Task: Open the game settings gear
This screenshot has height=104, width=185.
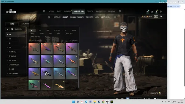Action: (x=161, y=12)
